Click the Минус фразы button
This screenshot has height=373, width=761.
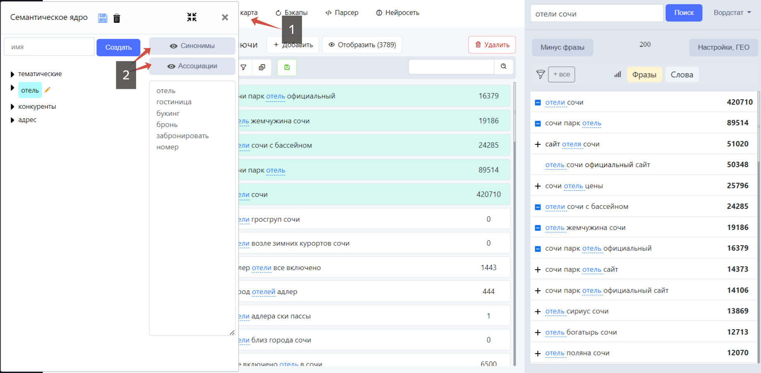(x=562, y=48)
